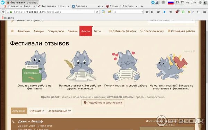The image size is (208, 130).
Task: Click the grey download arrow extension icon
Action: pos(198,12)
